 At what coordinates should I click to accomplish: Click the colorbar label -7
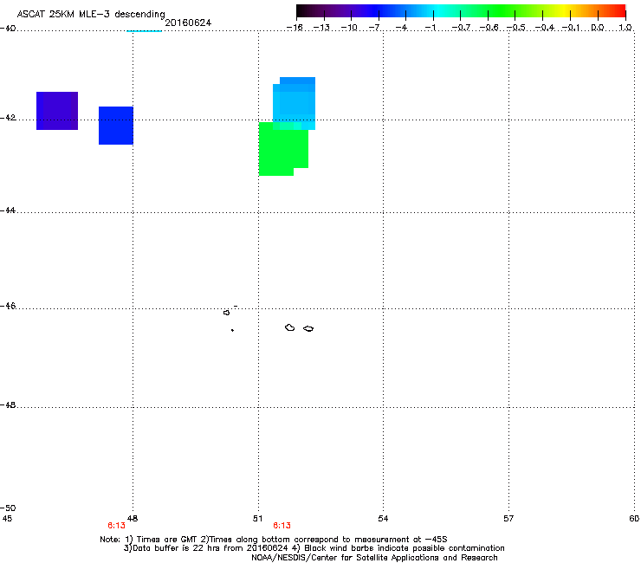tap(376, 28)
